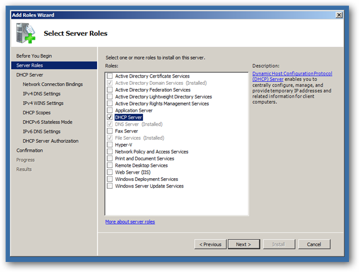Image resolution: width=359 pixels, height=272 pixels.
Task: Select Active Directory Certificate Services label
Action: [x=152, y=76]
